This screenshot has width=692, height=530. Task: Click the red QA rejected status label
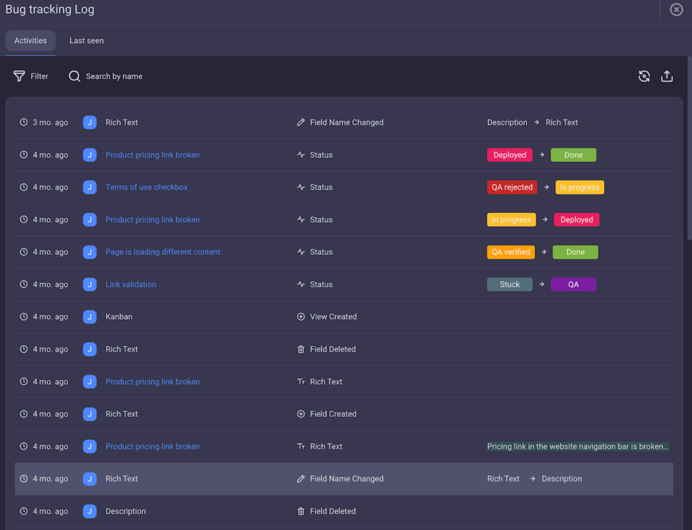[512, 187]
